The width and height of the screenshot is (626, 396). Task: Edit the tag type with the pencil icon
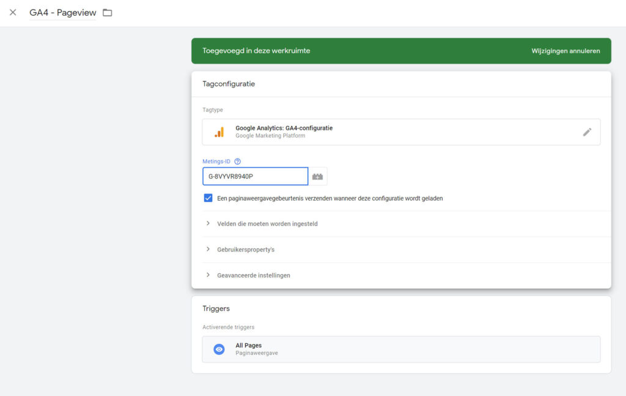click(x=587, y=132)
